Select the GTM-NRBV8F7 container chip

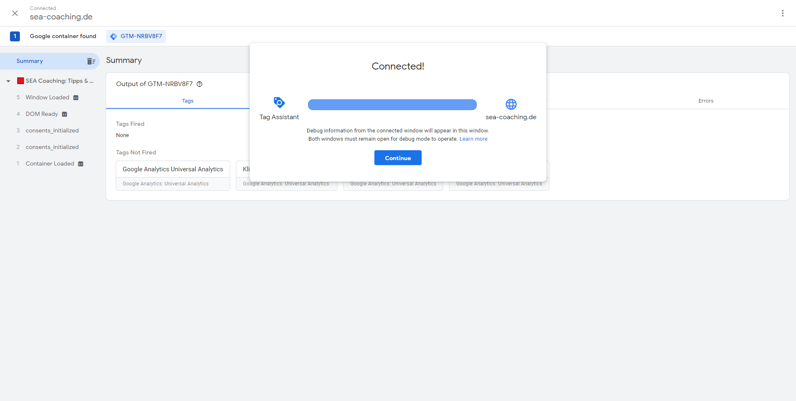pyautogui.click(x=136, y=36)
